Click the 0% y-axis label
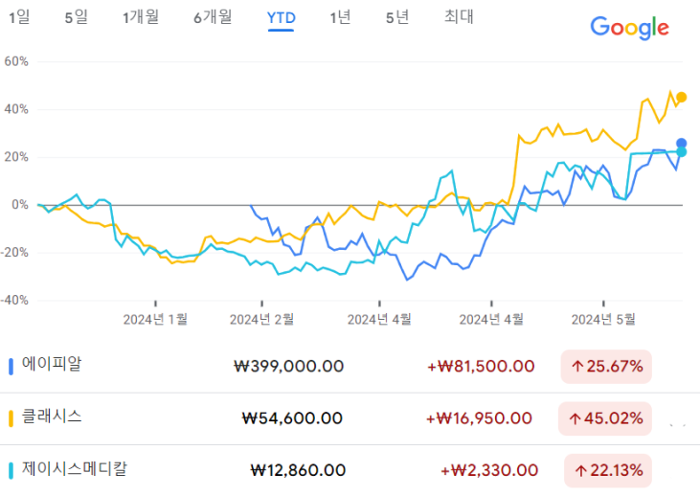 20,205
